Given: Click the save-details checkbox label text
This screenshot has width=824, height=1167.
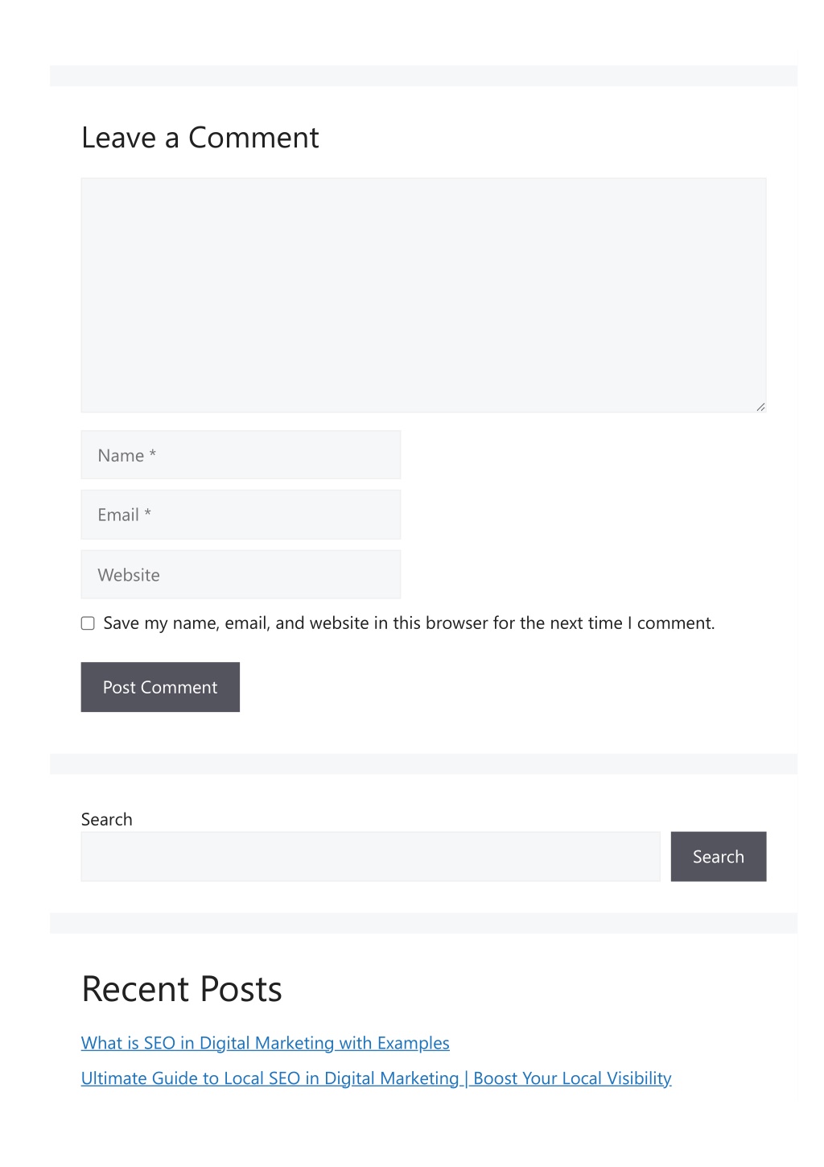Looking at the screenshot, I should 409,623.
